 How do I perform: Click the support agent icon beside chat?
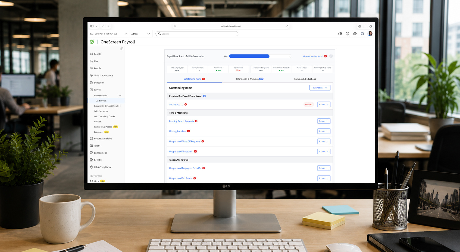[x=362, y=34]
